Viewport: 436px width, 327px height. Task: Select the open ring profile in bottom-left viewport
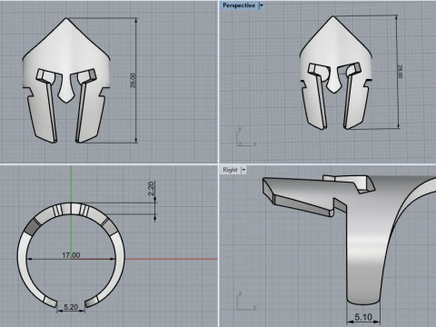[x=71, y=255]
